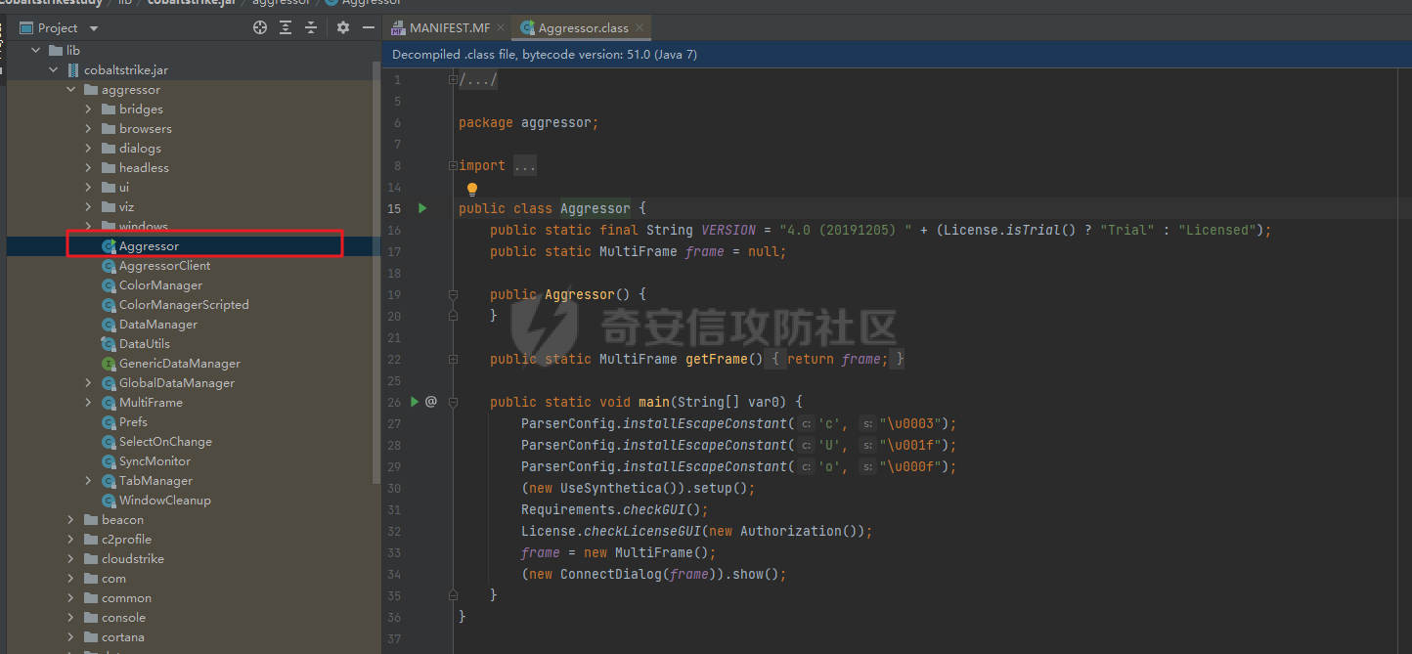
Task: Select the com package
Action: coord(113,579)
